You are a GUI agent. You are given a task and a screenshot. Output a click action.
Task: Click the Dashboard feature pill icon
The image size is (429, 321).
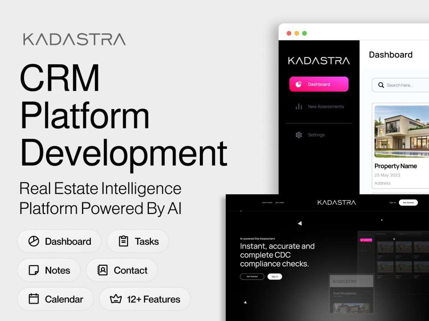(33, 241)
